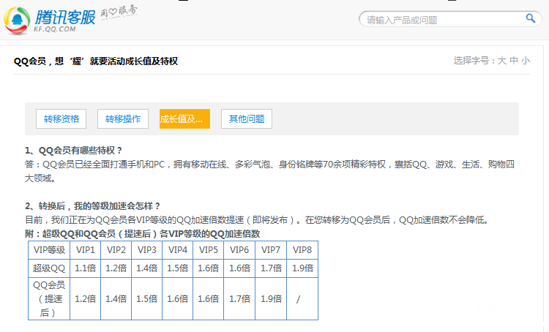
Task: Click the VIP4 column header
Action: click(178, 250)
